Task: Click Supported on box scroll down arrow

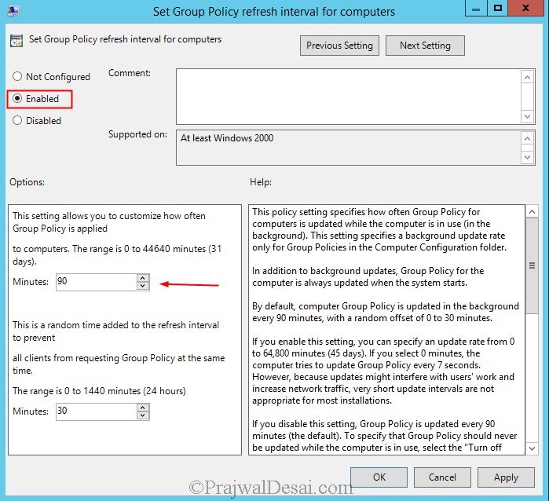Action: click(528, 157)
